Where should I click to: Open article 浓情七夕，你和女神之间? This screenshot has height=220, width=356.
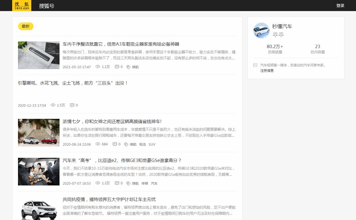(x=112, y=121)
